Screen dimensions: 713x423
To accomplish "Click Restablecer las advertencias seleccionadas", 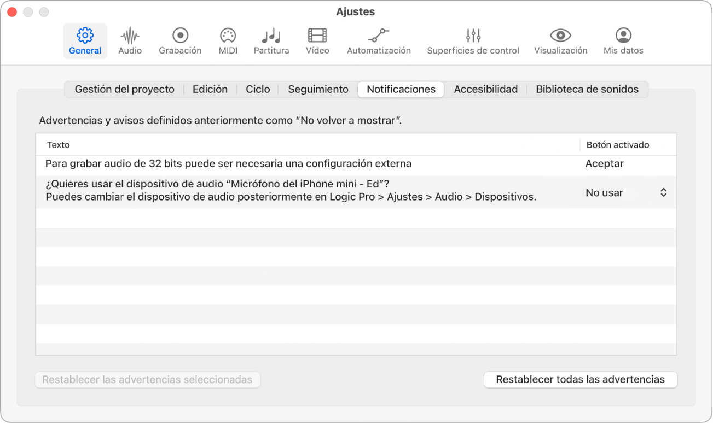I will [x=147, y=379].
